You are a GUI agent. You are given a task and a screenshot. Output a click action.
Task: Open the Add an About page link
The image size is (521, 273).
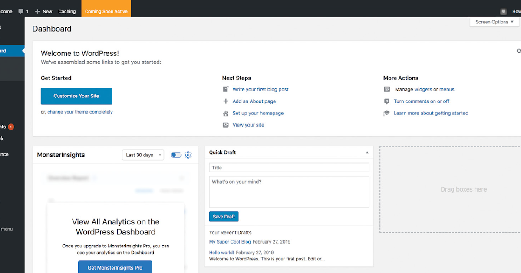pos(254,101)
